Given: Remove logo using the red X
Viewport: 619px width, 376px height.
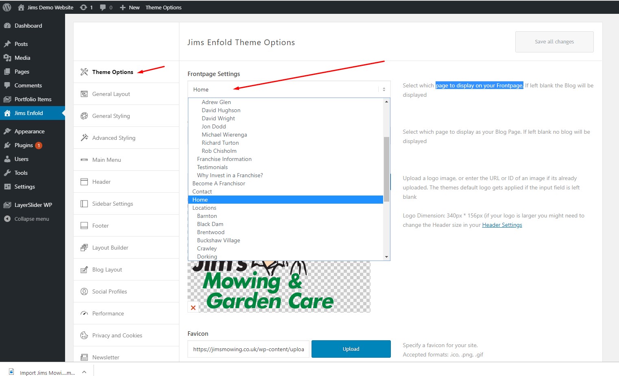Looking at the screenshot, I should [x=193, y=308].
